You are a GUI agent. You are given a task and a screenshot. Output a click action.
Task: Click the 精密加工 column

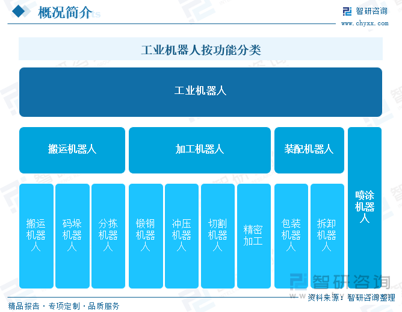tap(254, 236)
